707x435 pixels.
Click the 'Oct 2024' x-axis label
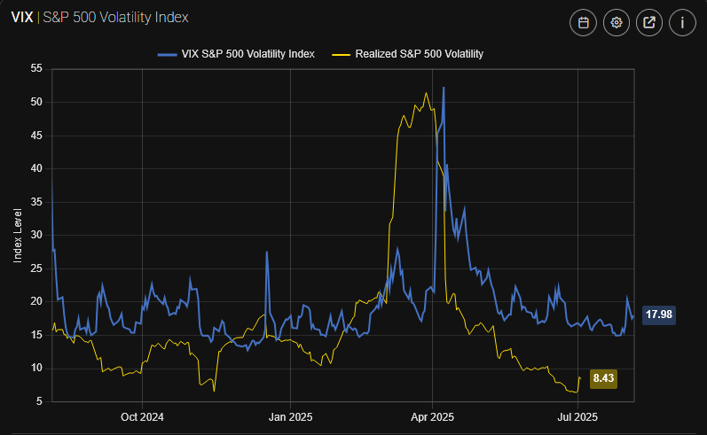click(142, 417)
